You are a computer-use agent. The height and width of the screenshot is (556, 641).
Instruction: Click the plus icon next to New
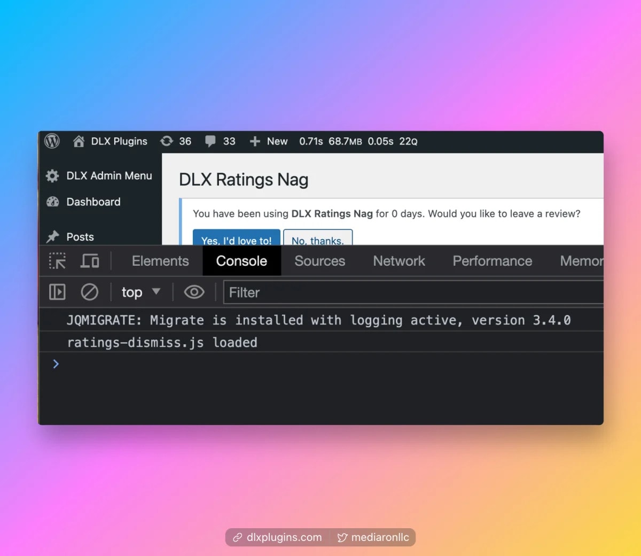pyautogui.click(x=255, y=141)
